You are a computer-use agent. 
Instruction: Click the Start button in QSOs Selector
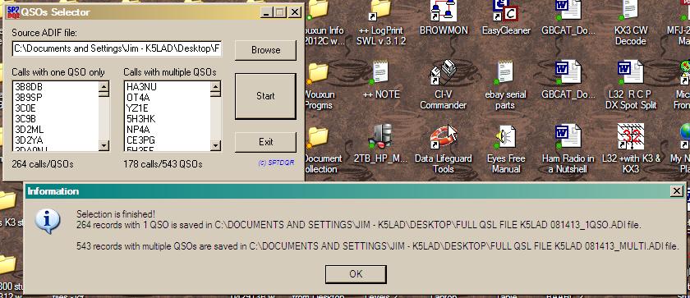coord(265,96)
